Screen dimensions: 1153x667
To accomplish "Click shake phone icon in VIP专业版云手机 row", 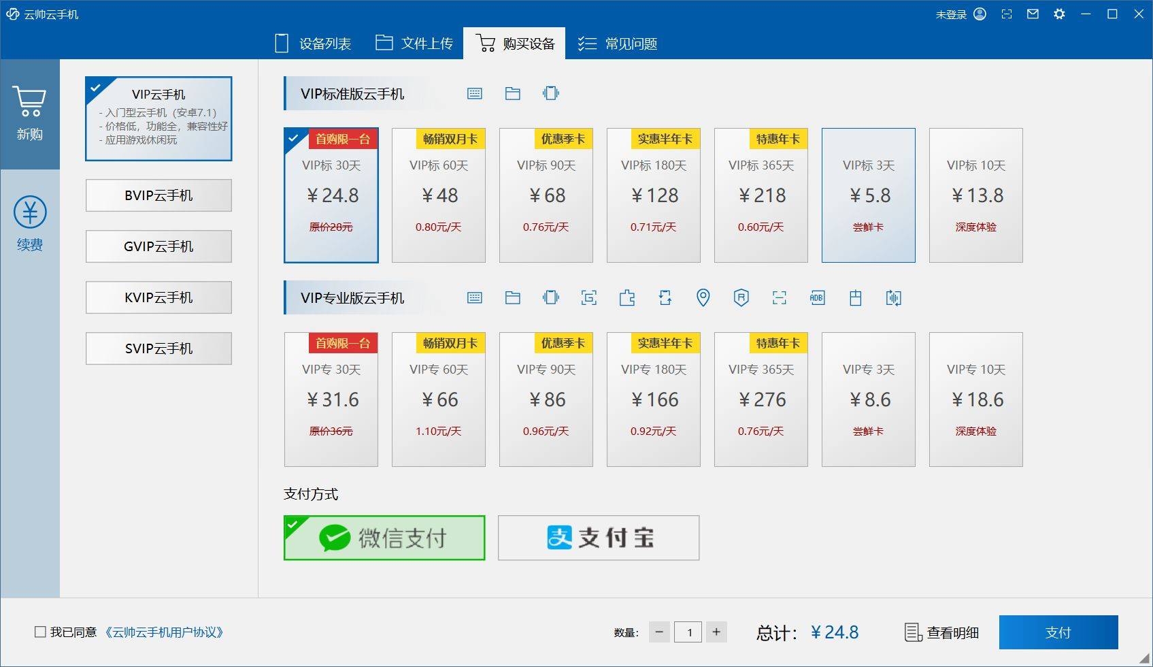I will pos(551,297).
